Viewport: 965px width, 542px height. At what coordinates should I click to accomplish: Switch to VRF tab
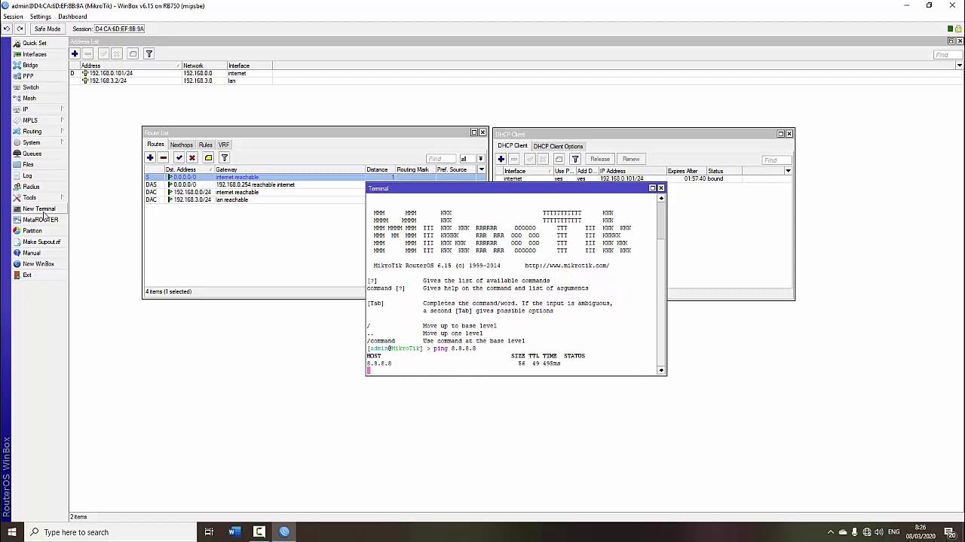click(224, 145)
